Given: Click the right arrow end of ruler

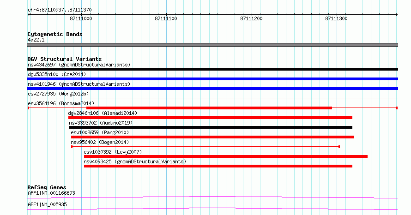Looking at the screenshot, I should 397,15.
